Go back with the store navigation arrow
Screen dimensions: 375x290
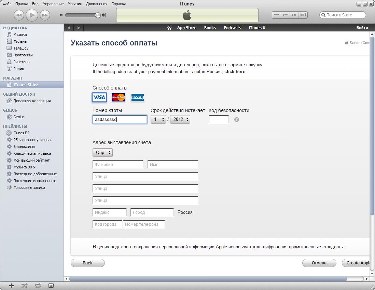click(69, 28)
